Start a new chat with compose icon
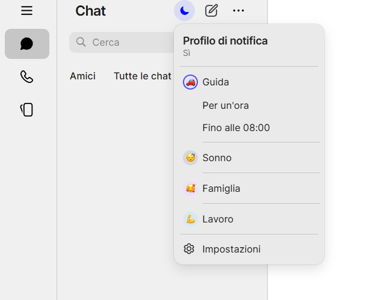The image size is (373, 300). (211, 11)
